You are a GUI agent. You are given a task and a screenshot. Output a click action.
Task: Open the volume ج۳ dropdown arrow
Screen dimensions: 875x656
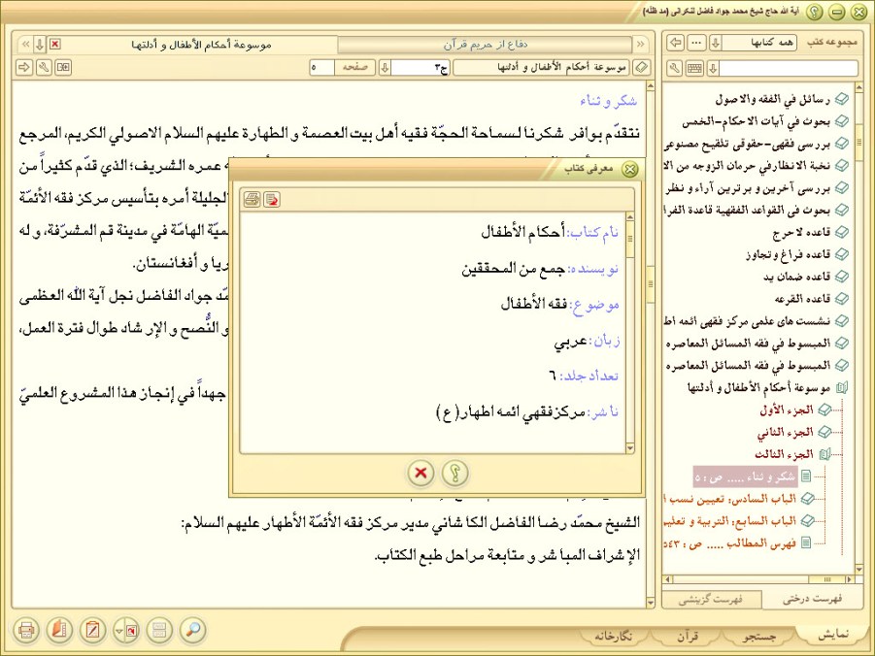coord(385,68)
